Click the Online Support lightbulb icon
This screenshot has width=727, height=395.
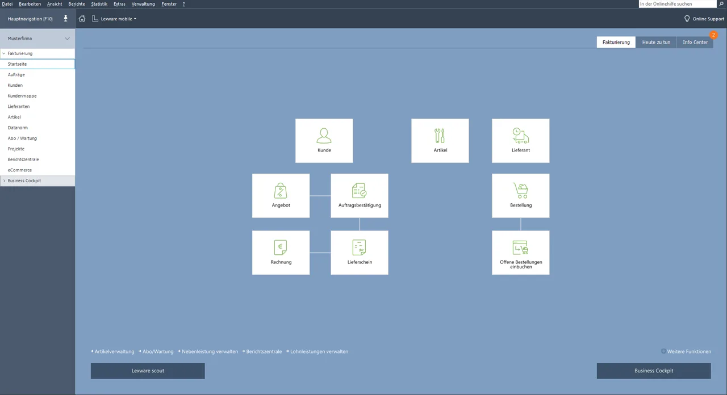point(687,19)
